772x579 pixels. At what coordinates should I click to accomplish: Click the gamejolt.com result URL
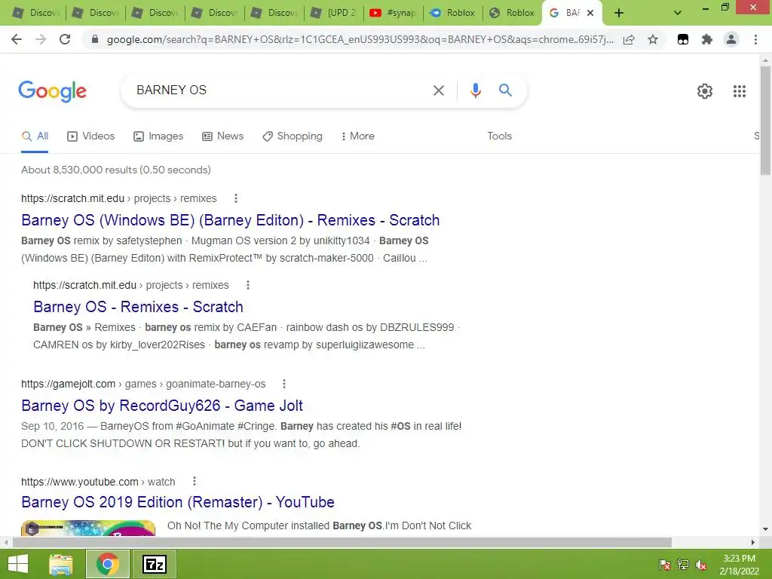[143, 384]
